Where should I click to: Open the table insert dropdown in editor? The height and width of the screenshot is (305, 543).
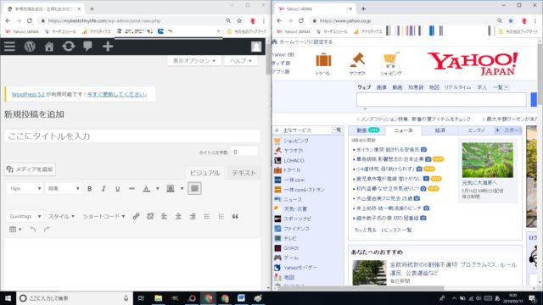point(15,230)
